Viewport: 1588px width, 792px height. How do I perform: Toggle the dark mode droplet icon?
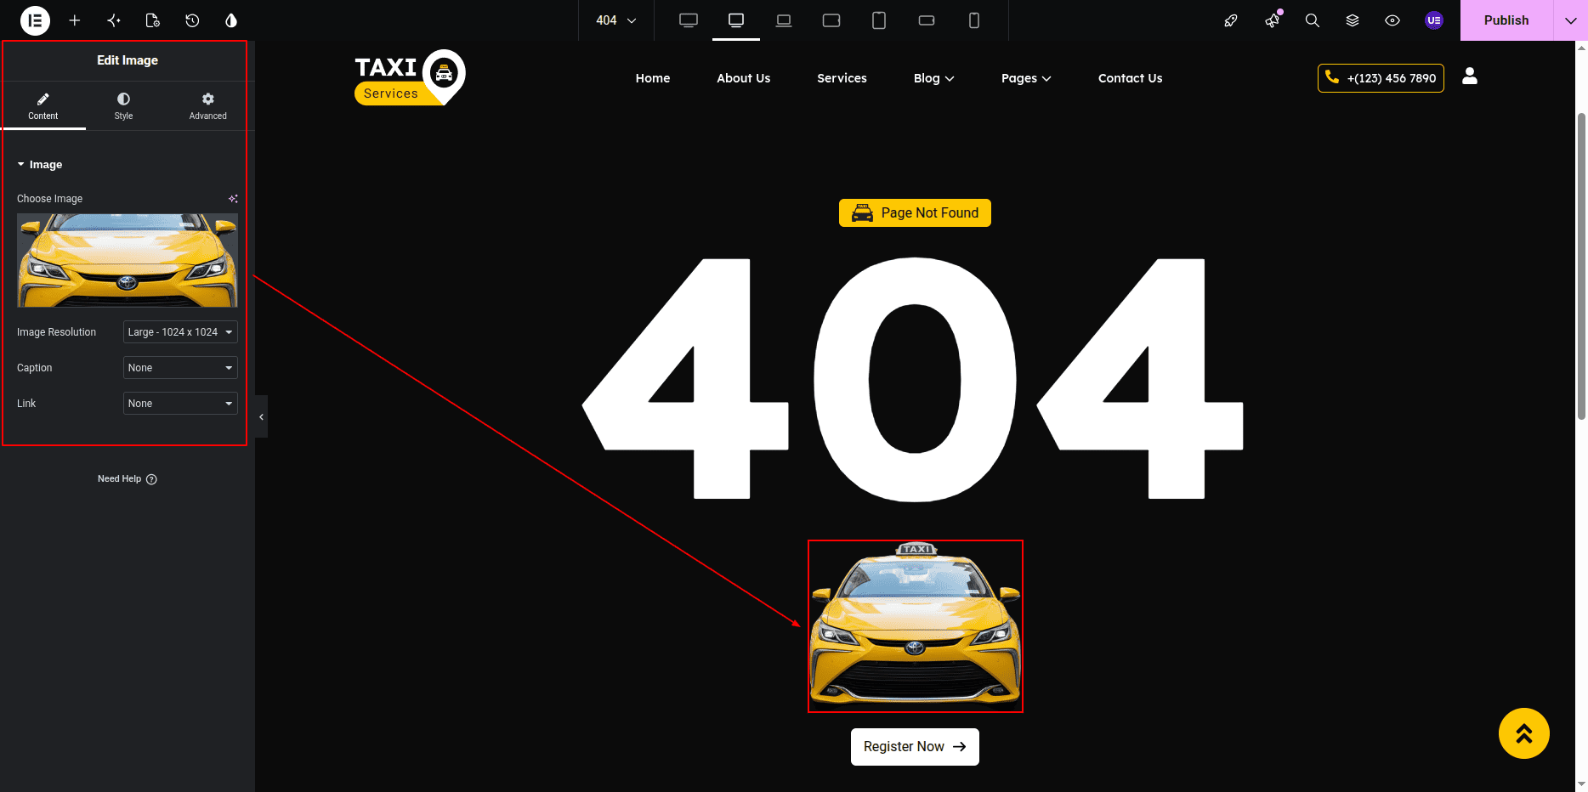(231, 20)
